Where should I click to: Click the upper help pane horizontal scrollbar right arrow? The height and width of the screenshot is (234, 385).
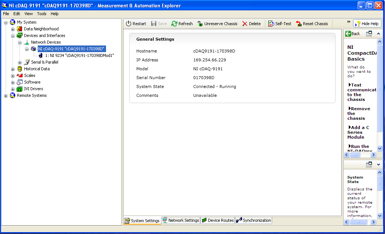click(x=374, y=155)
